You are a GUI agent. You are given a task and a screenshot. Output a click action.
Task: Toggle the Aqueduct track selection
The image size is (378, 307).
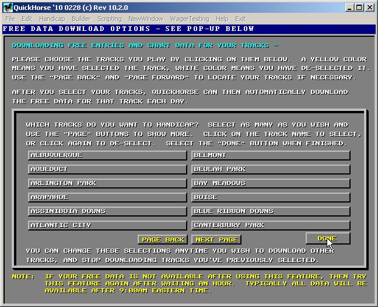(x=107, y=169)
